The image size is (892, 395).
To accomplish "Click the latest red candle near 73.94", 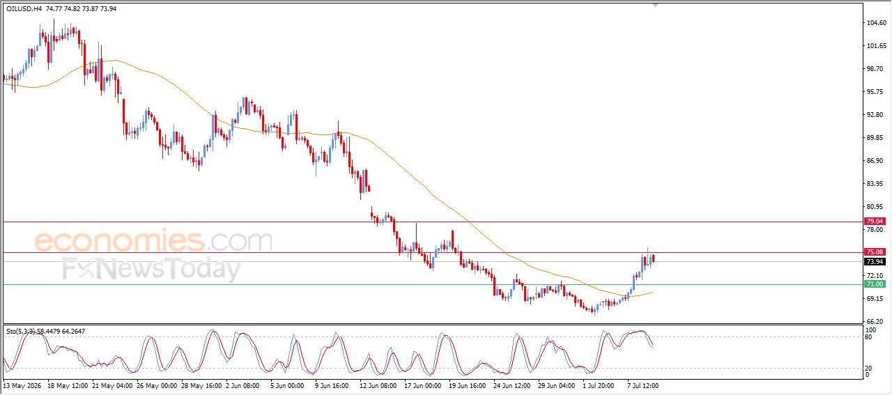I will 653,258.
